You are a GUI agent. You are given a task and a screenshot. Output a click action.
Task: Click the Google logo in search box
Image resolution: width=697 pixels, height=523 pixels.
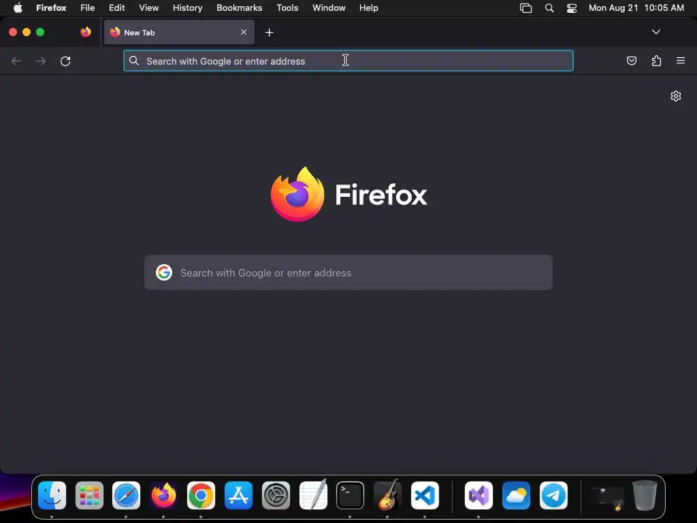pyautogui.click(x=164, y=272)
